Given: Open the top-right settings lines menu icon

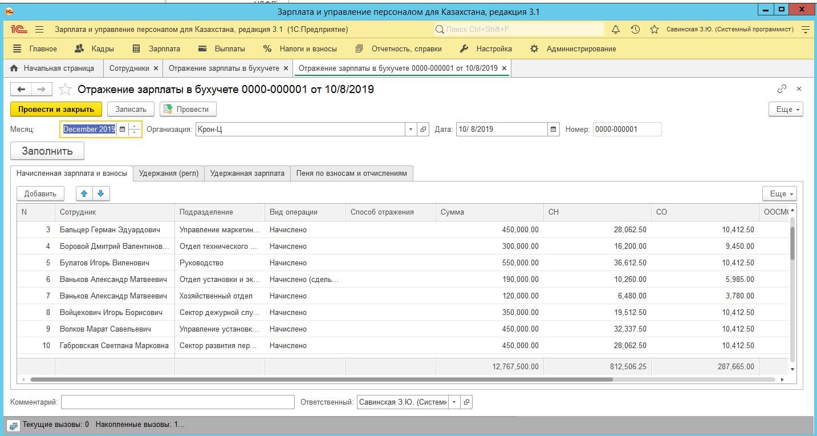Looking at the screenshot, I should (x=805, y=30).
